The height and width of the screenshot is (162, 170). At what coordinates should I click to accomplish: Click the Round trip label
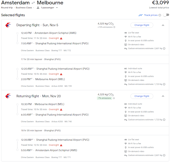(7, 8)
